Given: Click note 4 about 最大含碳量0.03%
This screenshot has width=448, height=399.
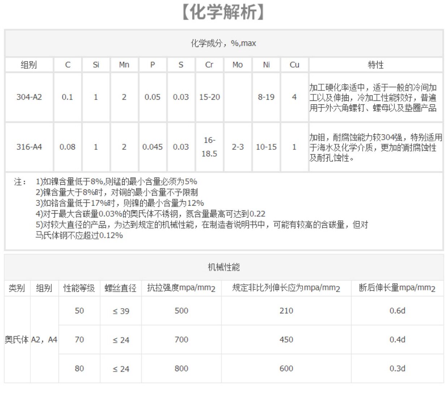Looking at the screenshot, I should pos(150,214).
